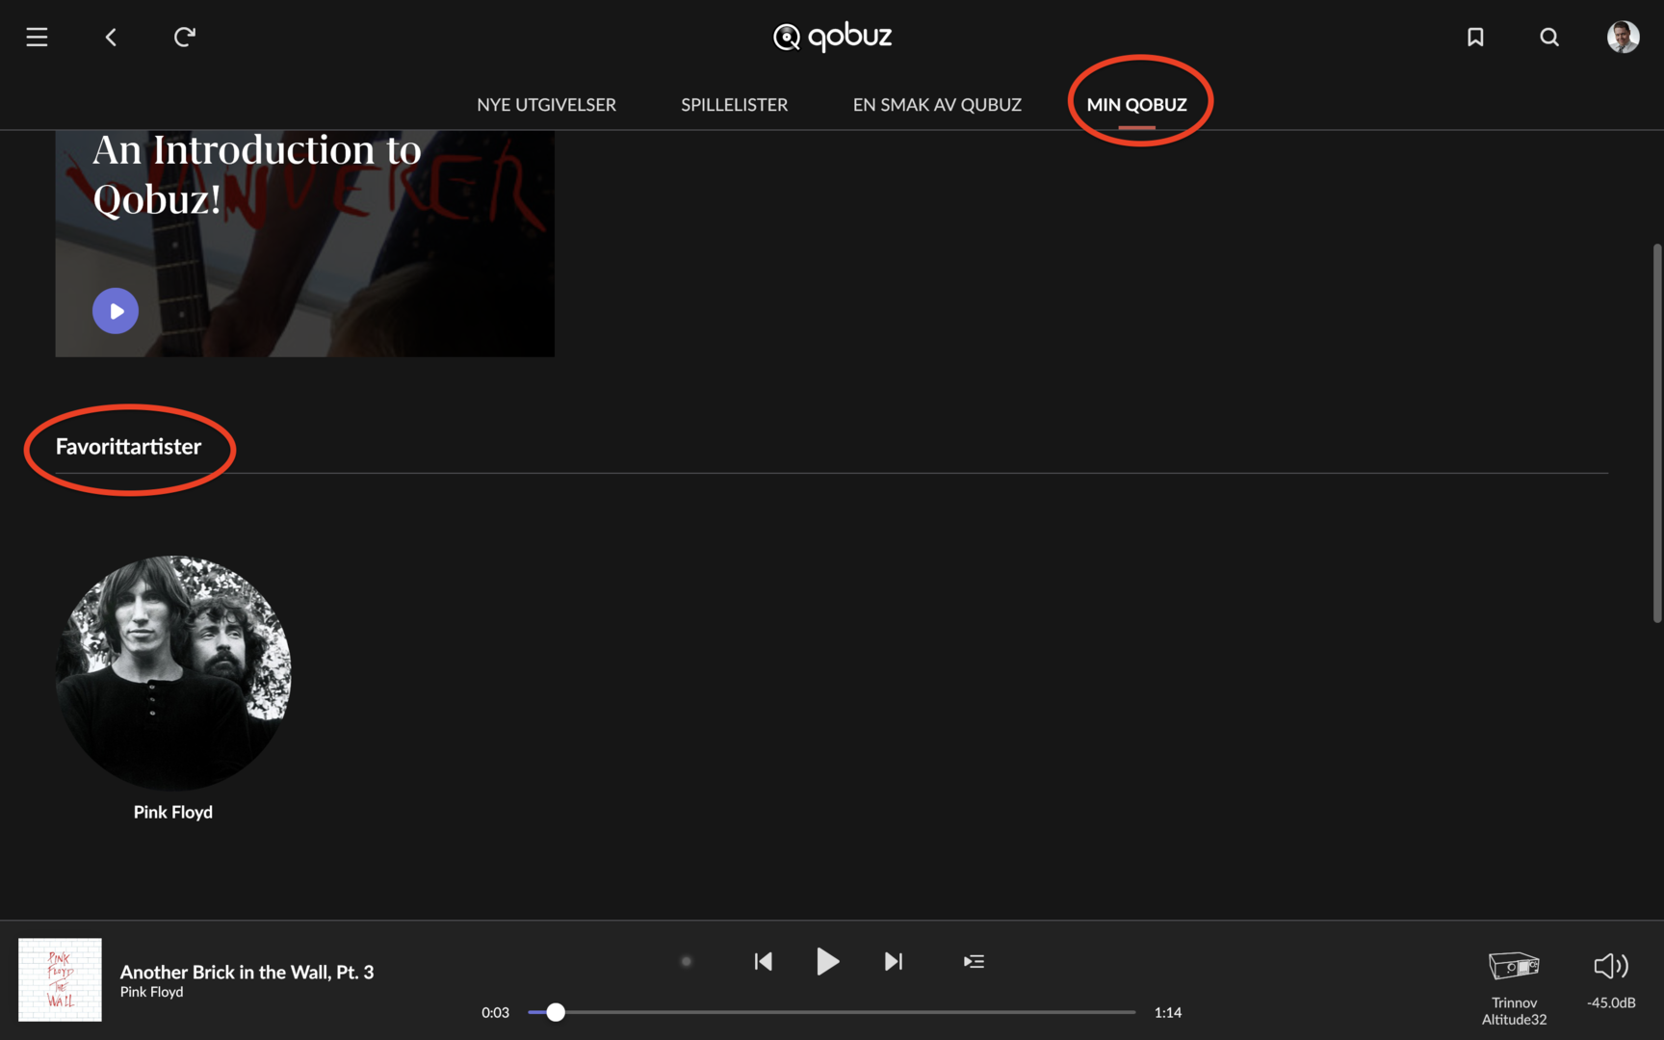Select Trinnov Altitude32 output device
The height and width of the screenshot is (1040, 1664).
click(x=1514, y=988)
